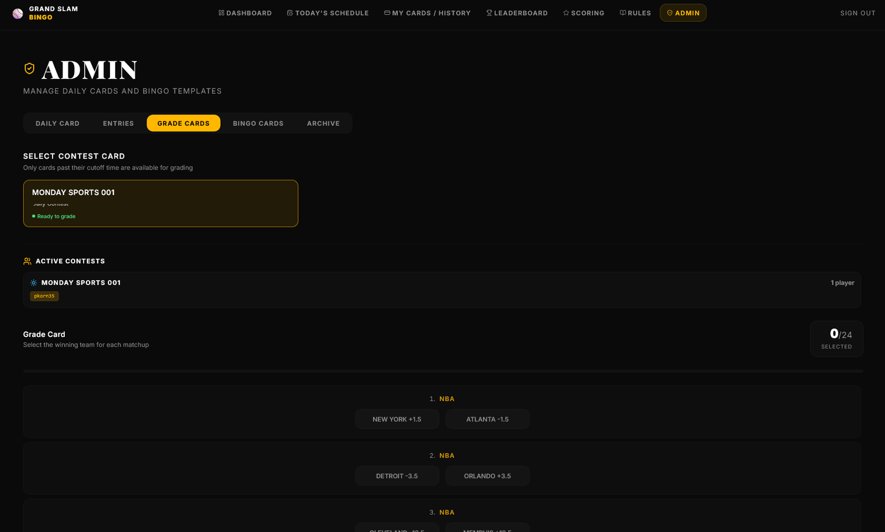Click the pkorn35 player tag

coord(44,296)
